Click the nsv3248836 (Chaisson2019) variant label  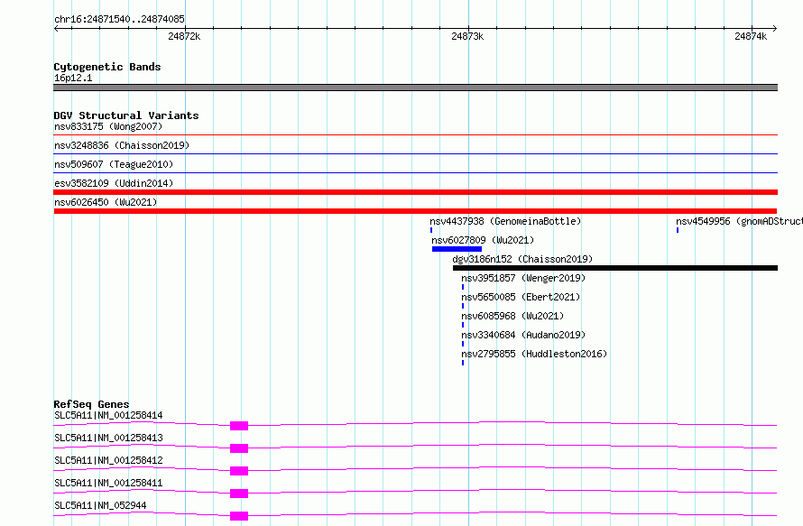(122, 145)
